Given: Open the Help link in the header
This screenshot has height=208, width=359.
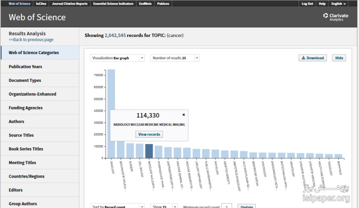Looking at the screenshot, I should point(322,4).
